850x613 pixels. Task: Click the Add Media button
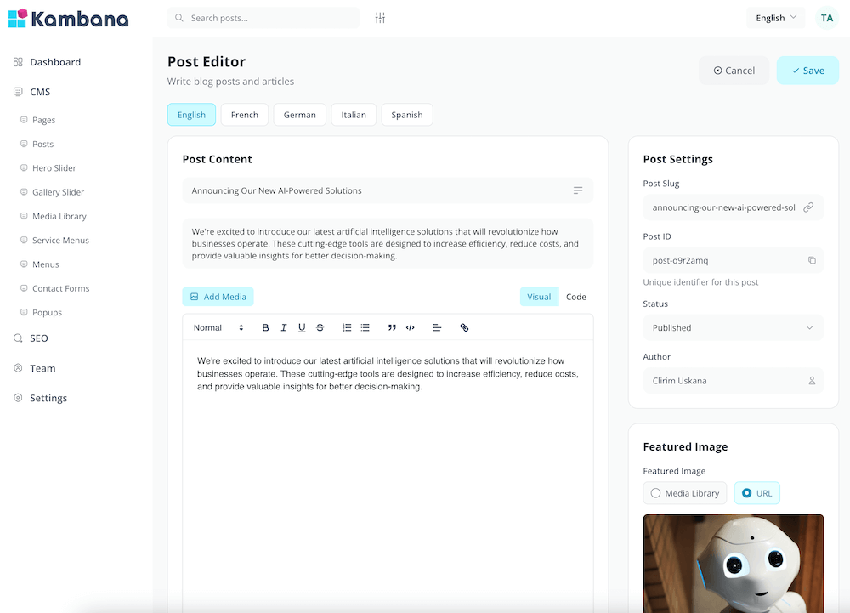(x=218, y=297)
